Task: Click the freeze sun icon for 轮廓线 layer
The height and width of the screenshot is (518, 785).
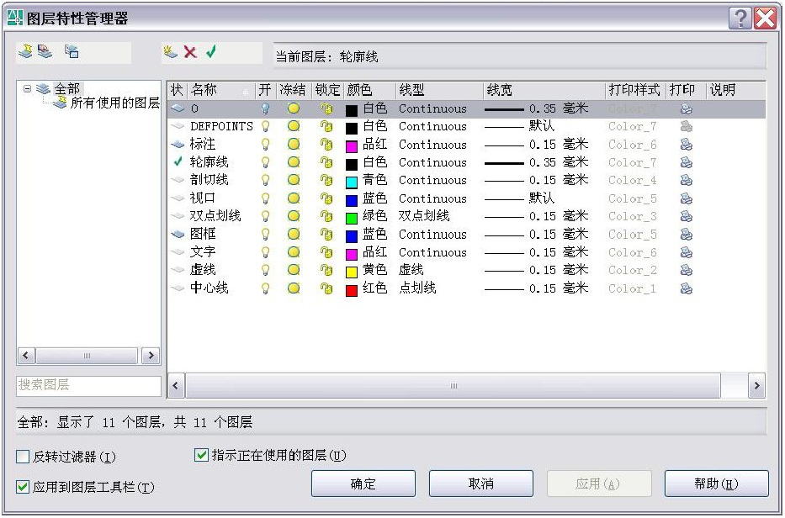Action: (x=294, y=162)
